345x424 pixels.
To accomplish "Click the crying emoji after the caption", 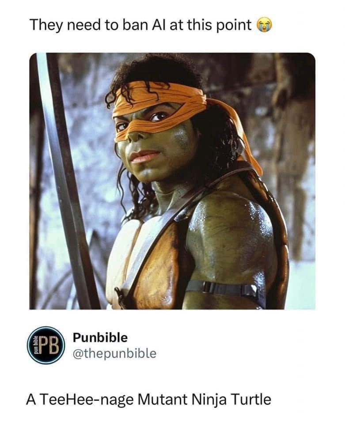I will (264, 26).
